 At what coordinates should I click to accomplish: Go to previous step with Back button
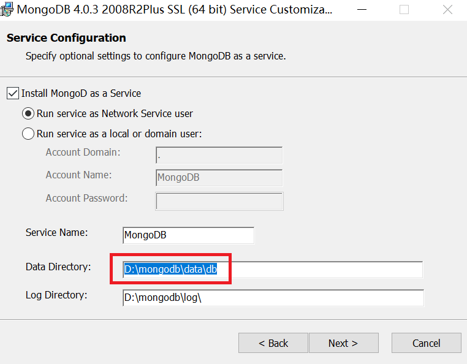273,343
